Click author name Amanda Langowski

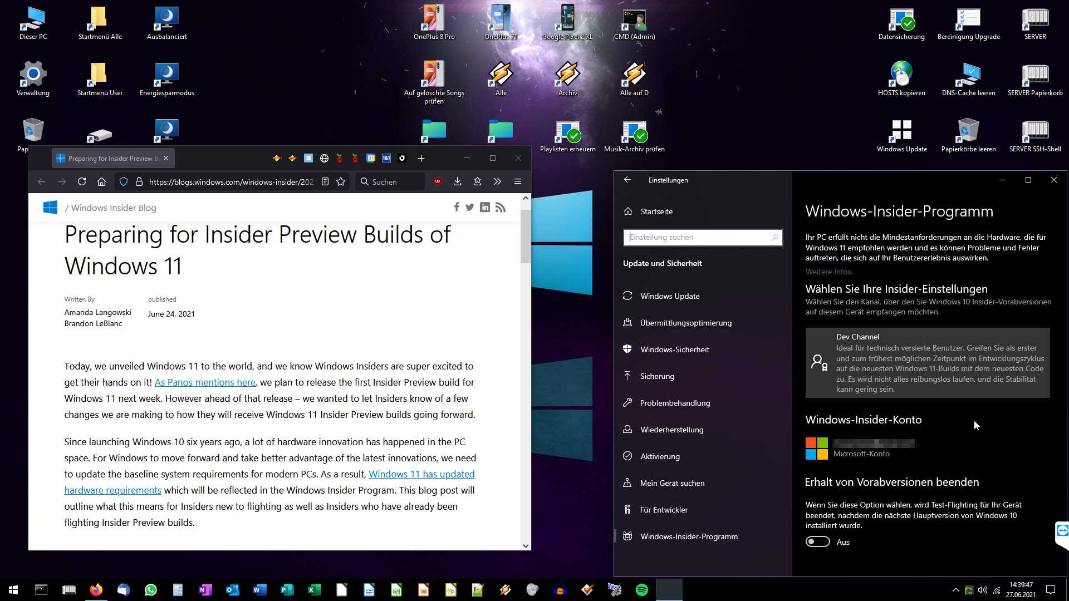pos(97,312)
